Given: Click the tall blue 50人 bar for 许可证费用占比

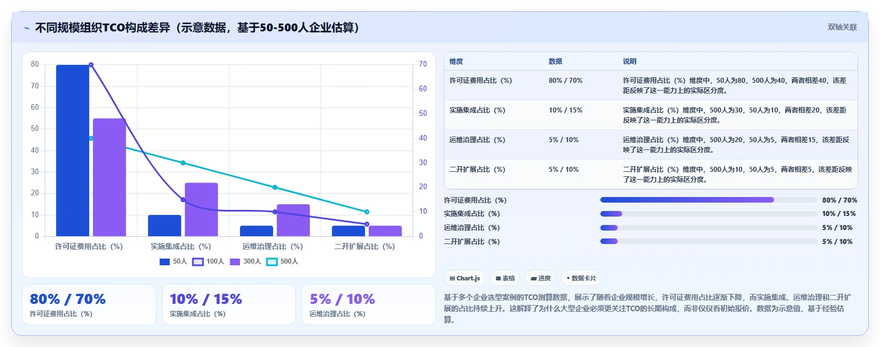Looking at the screenshot, I should [x=73, y=151].
